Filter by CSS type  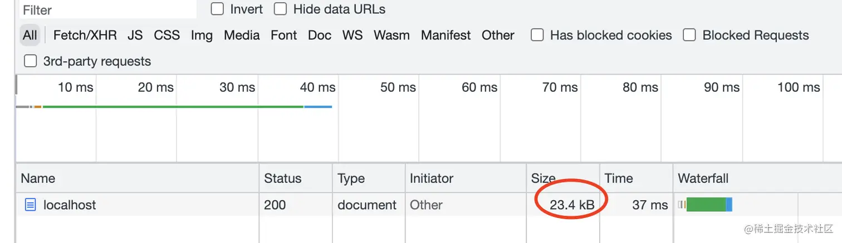167,35
